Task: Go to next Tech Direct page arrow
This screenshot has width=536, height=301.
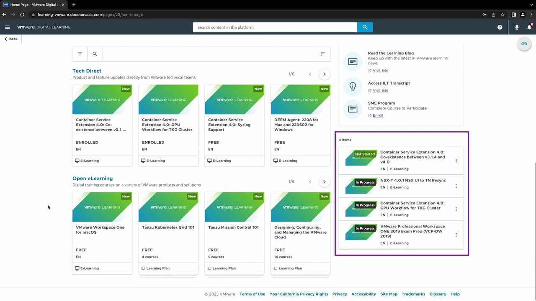Action: pyautogui.click(x=324, y=74)
